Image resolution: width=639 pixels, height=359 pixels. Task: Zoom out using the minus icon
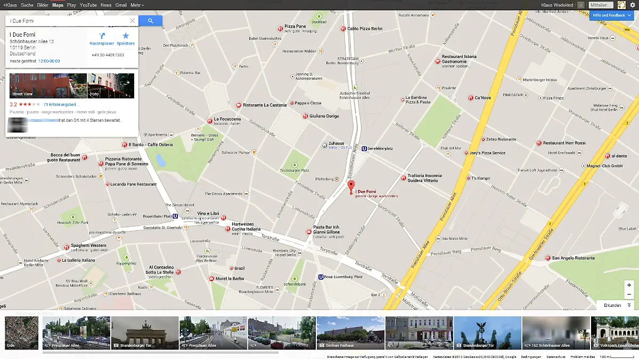pyautogui.click(x=629, y=295)
